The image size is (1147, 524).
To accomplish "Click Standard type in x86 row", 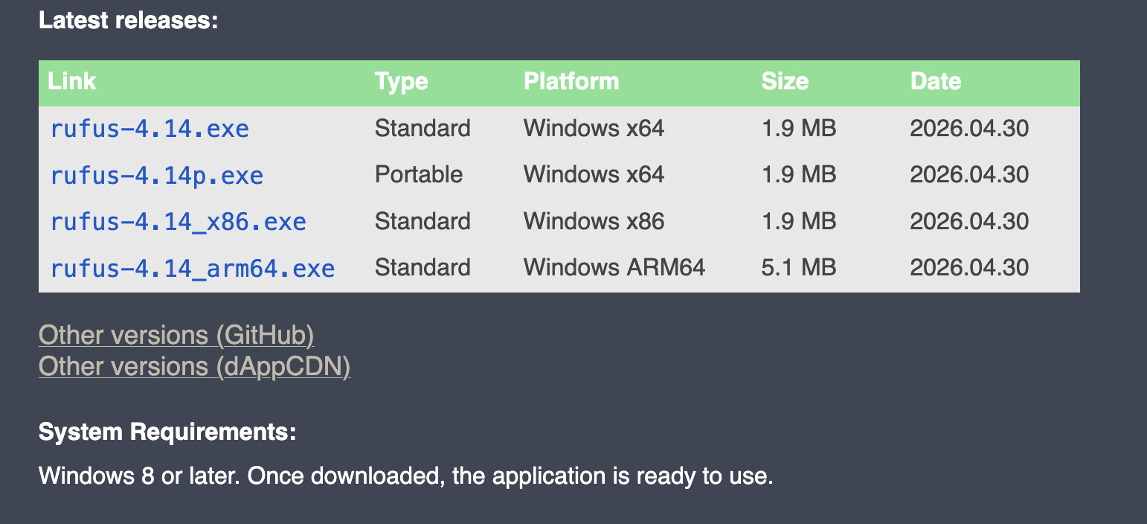I will click(x=423, y=221).
